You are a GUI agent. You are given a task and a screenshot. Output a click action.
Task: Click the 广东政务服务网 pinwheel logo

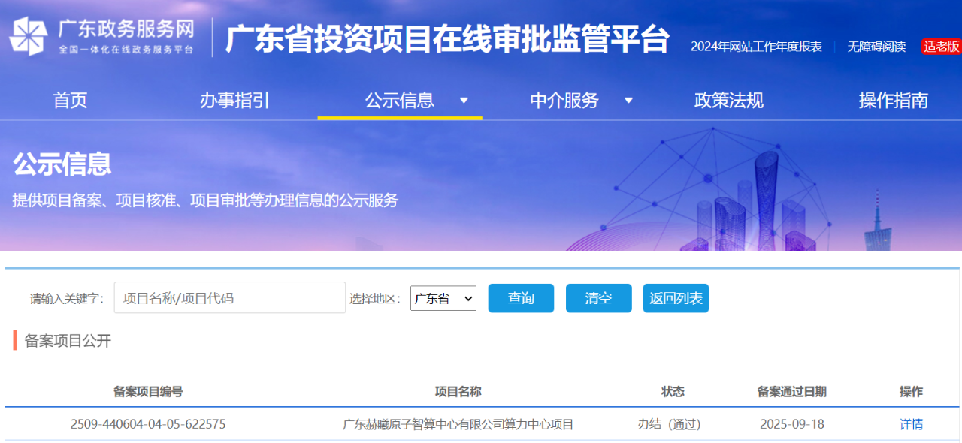29,36
